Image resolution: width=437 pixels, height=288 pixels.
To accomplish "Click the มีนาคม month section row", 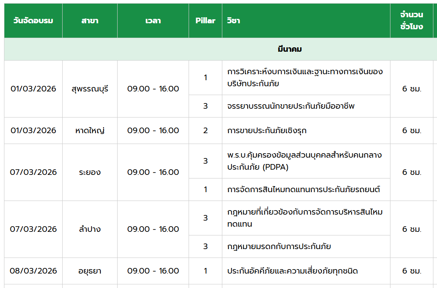I will [x=289, y=49].
